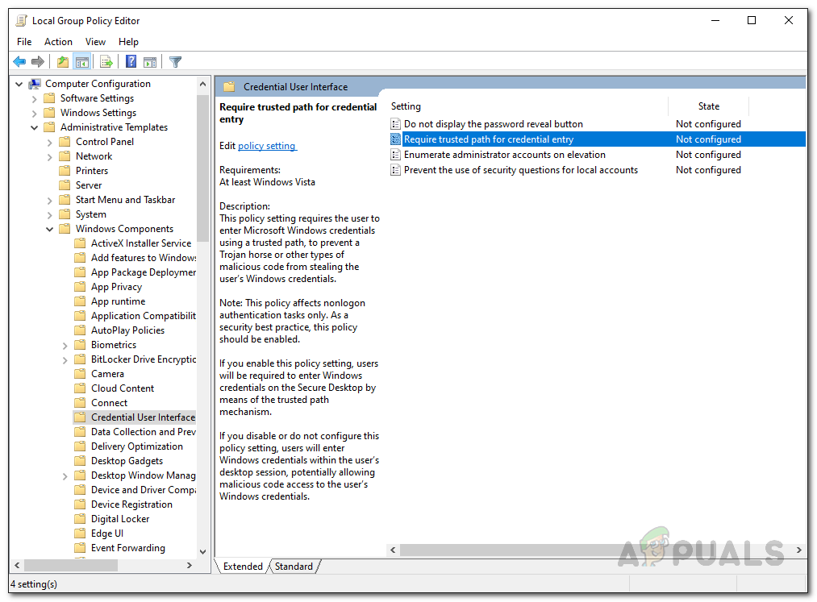Collapse the Windows Components node

(x=49, y=229)
